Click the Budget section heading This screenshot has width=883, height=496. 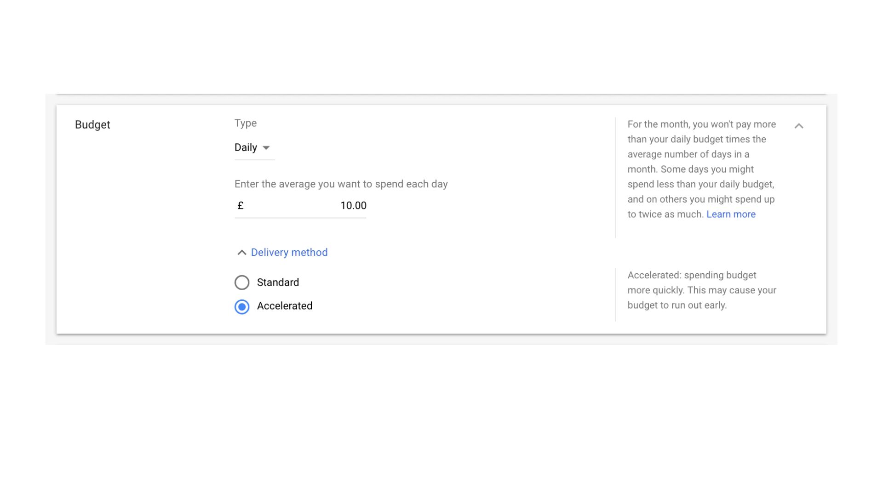(x=92, y=125)
